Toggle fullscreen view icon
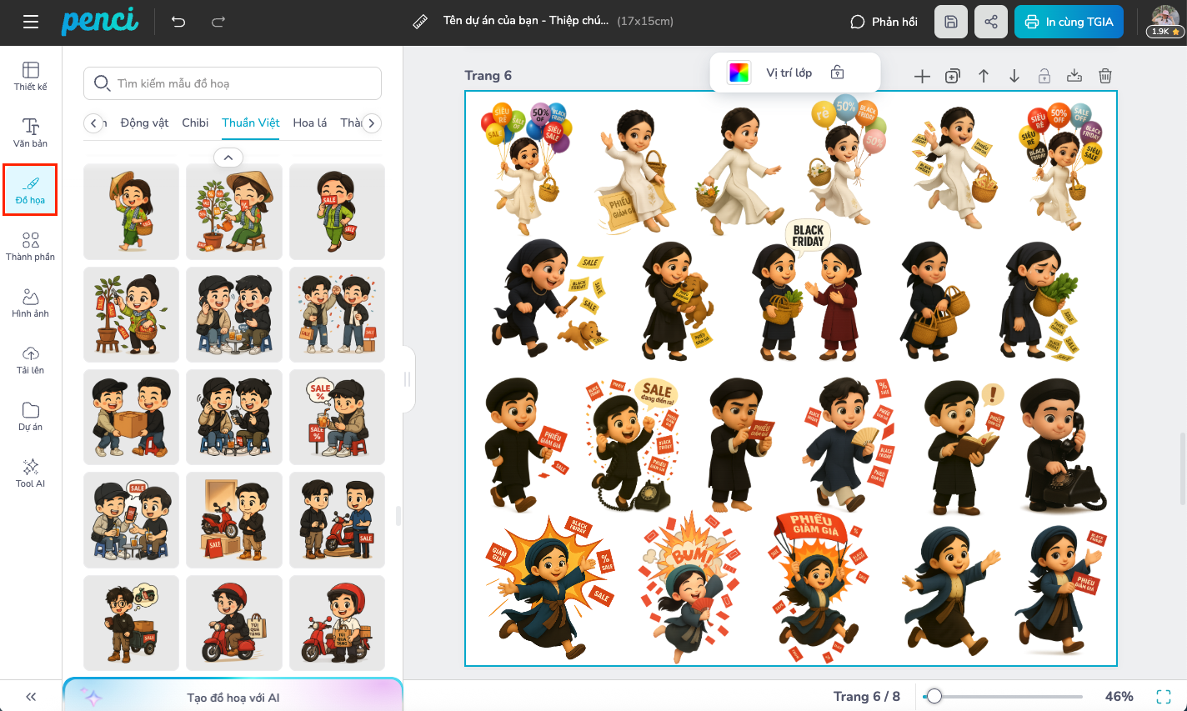 (1164, 696)
